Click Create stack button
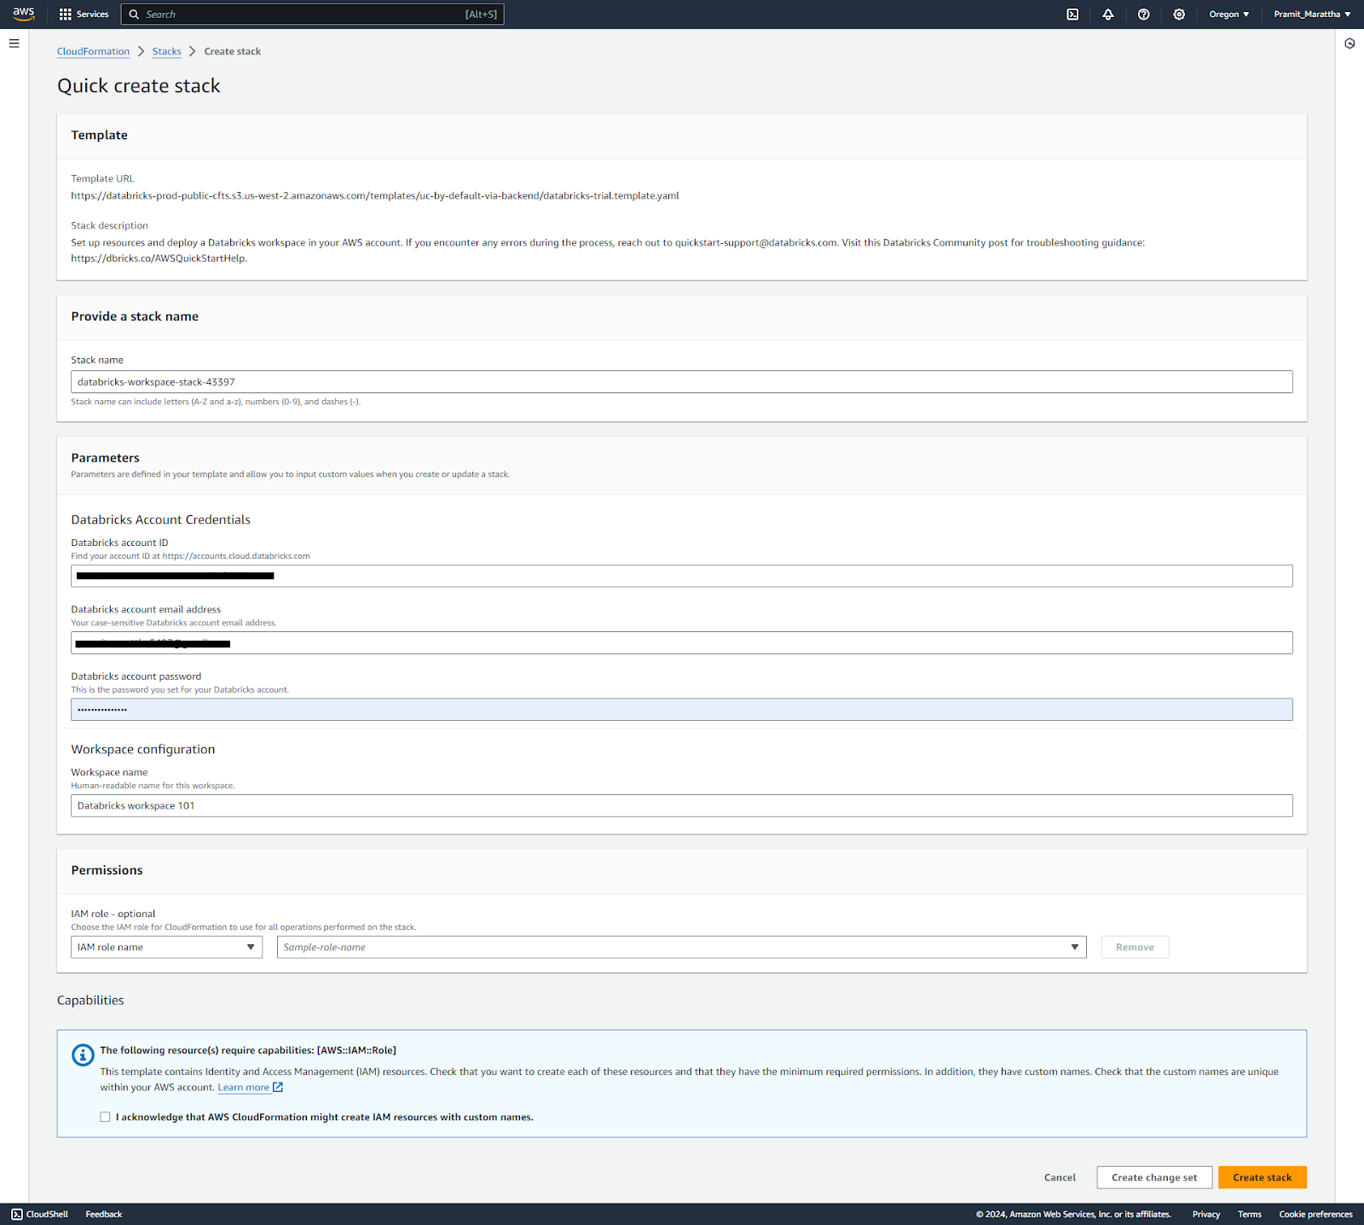Image resolution: width=1364 pixels, height=1225 pixels. [x=1263, y=1177]
